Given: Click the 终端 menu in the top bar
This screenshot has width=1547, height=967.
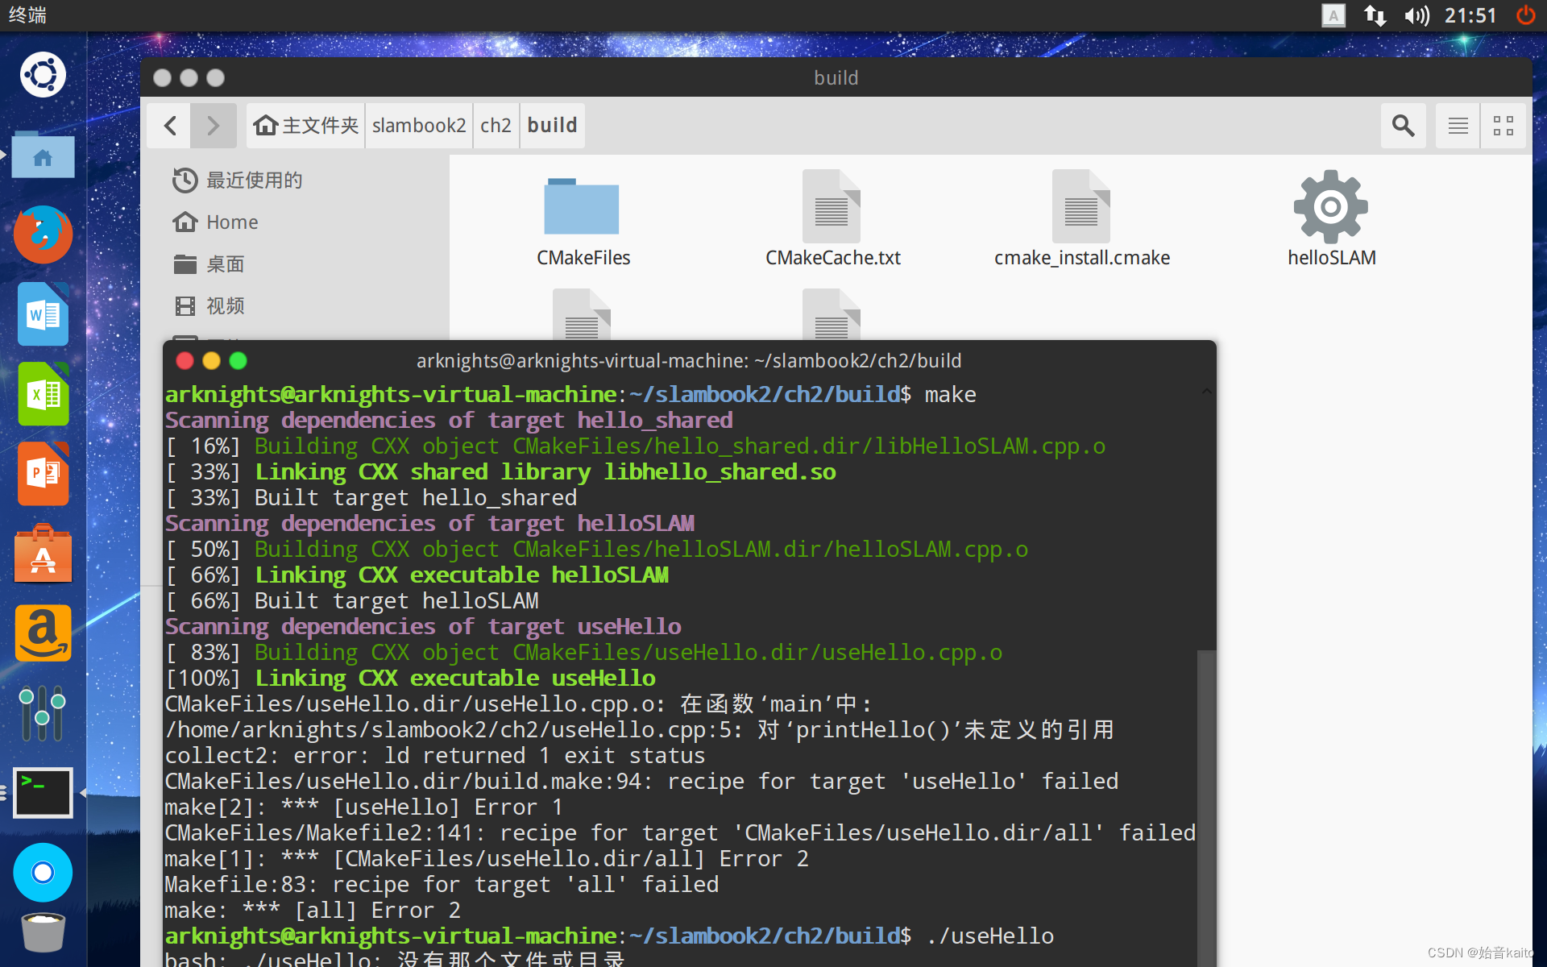Looking at the screenshot, I should 27,15.
